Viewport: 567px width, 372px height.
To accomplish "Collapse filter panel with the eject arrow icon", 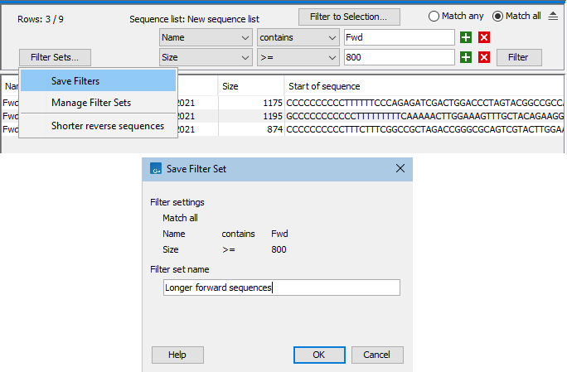I will 554,17.
